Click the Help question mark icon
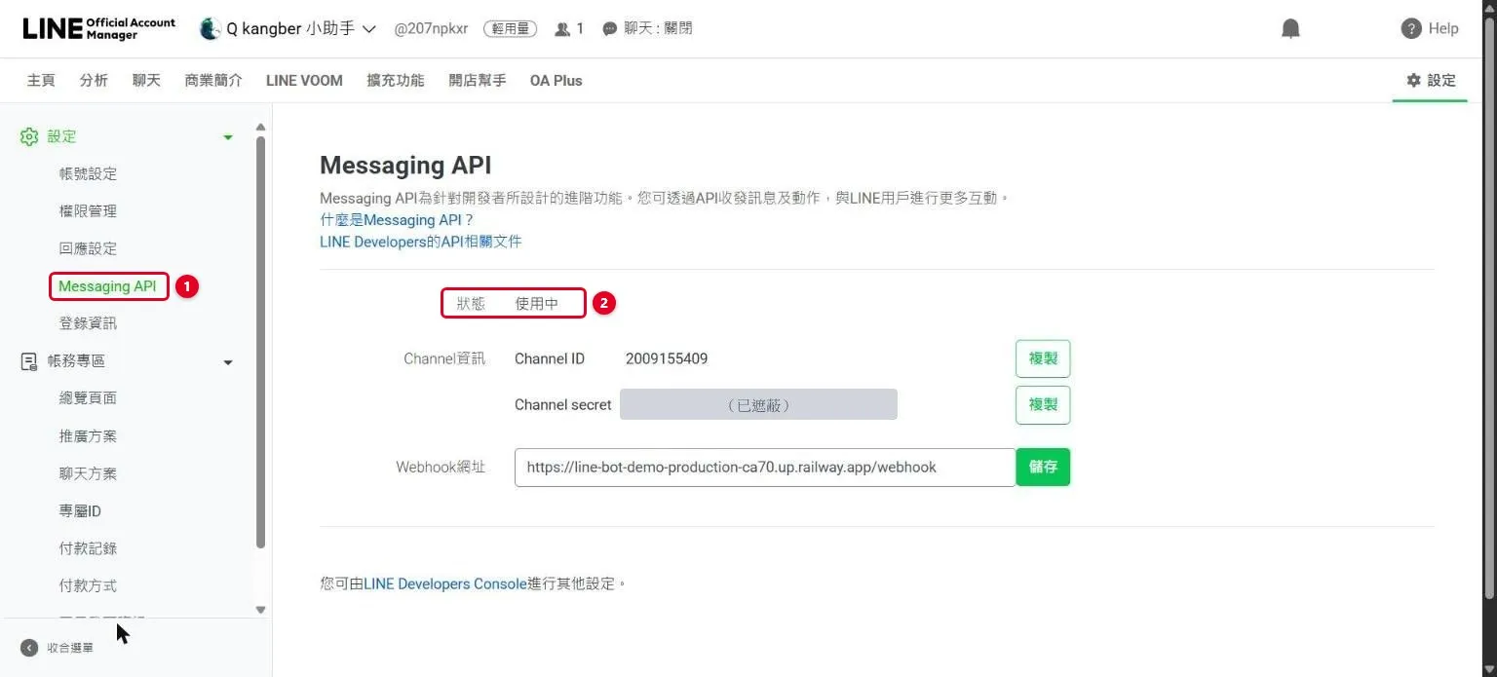Image resolution: width=1497 pixels, height=677 pixels. pos(1411,29)
